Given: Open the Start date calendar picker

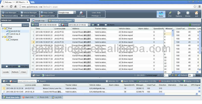Looking at the screenshot, I should click(x=60, y=25).
